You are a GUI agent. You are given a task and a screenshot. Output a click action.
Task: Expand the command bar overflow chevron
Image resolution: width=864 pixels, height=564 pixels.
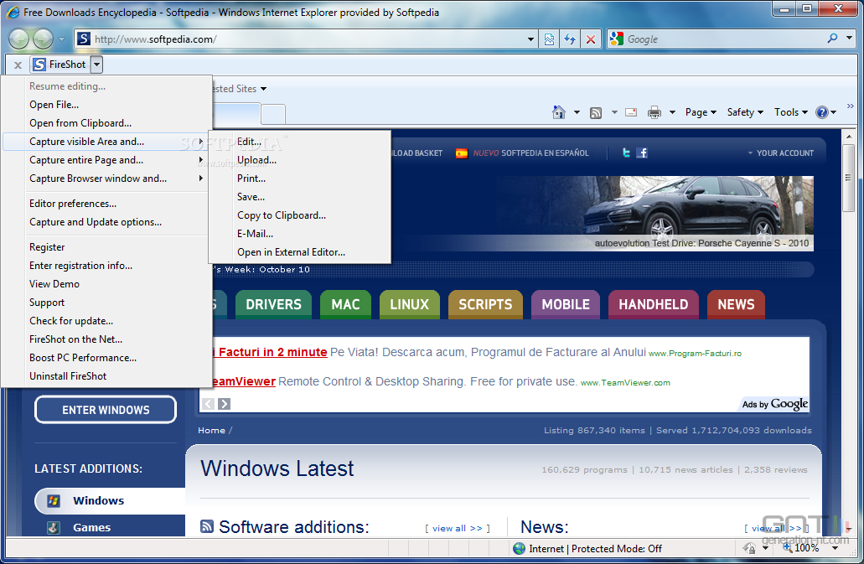pyautogui.click(x=851, y=106)
